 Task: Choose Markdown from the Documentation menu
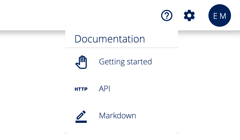(x=117, y=116)
